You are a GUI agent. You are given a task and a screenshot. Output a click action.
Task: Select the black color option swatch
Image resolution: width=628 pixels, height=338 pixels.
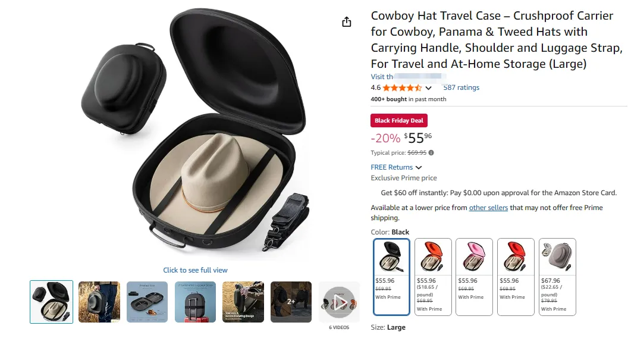pos(391,276)
